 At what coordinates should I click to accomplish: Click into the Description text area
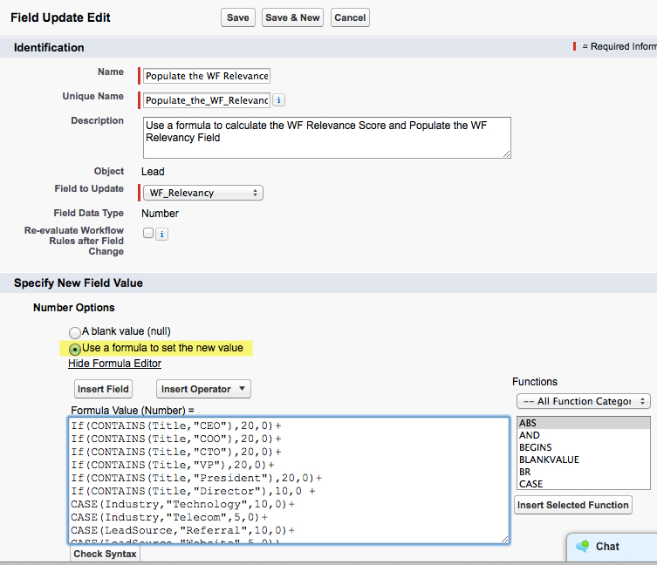point(327,138)
